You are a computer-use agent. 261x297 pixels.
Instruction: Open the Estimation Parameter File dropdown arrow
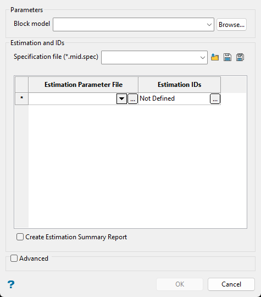(121, 98)
